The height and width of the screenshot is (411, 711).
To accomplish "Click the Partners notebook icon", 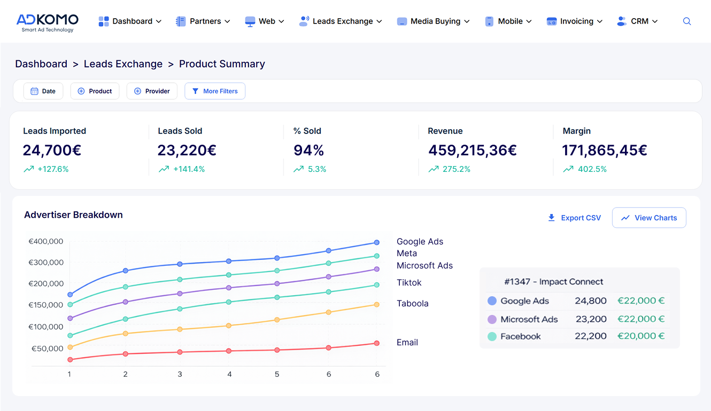I will (181, 21).
